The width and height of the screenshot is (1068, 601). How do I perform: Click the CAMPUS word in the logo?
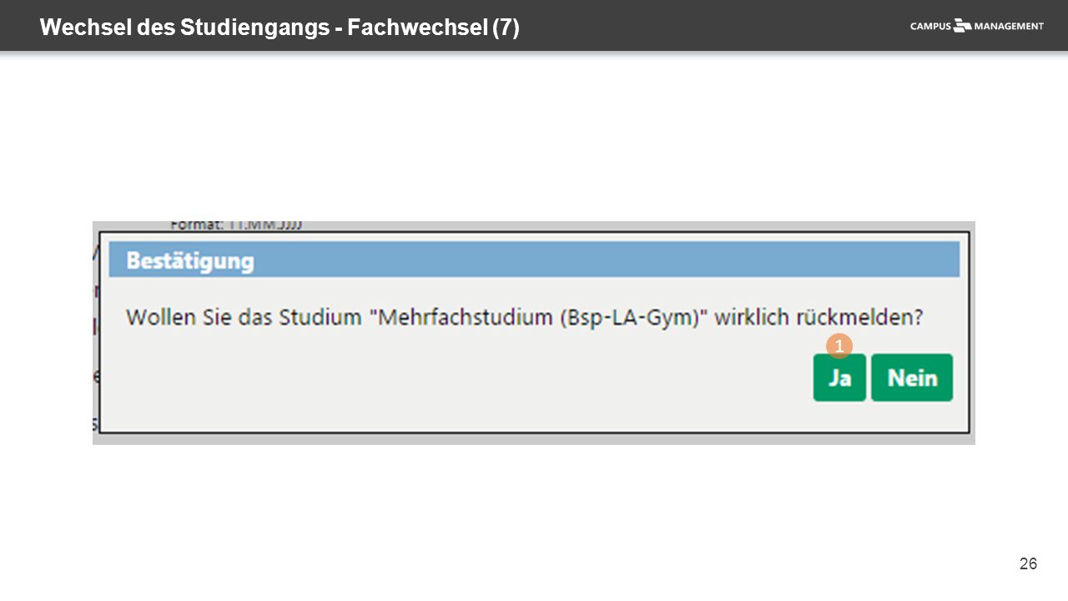(931, 26)
